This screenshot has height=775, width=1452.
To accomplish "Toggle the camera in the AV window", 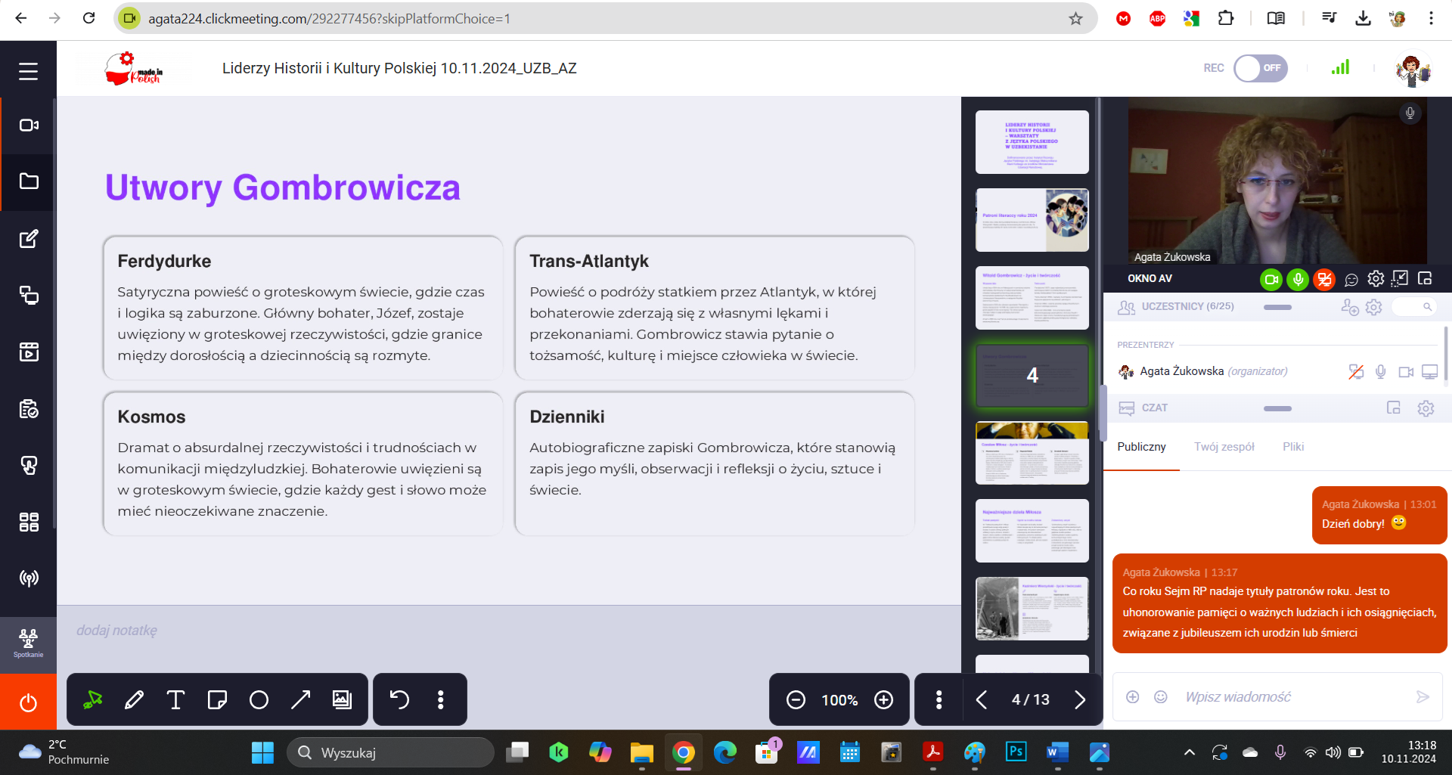I will click(1271, 279).
